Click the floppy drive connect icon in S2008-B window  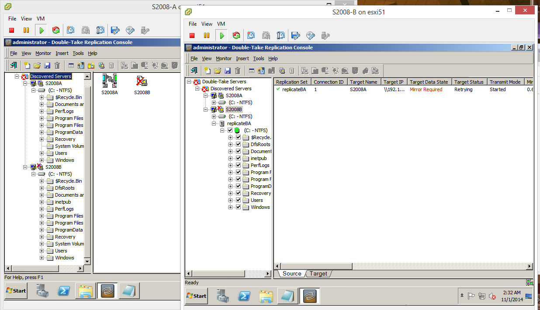click(x=296, y=35)
